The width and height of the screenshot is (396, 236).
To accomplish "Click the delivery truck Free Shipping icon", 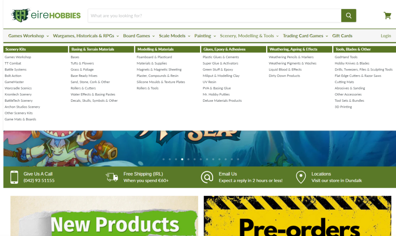I will point(111,177).
